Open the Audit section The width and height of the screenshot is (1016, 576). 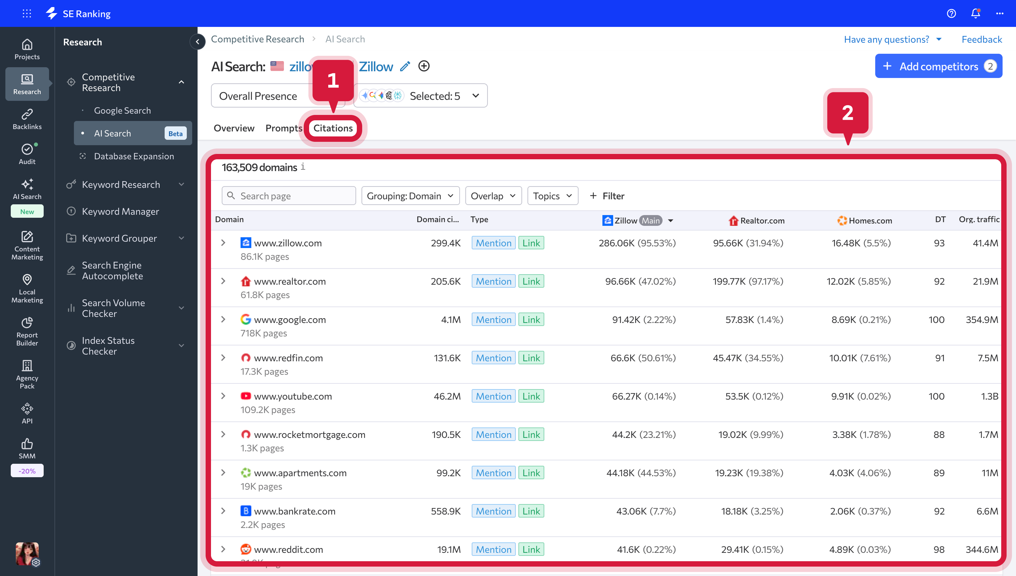[x=27, y=154]
